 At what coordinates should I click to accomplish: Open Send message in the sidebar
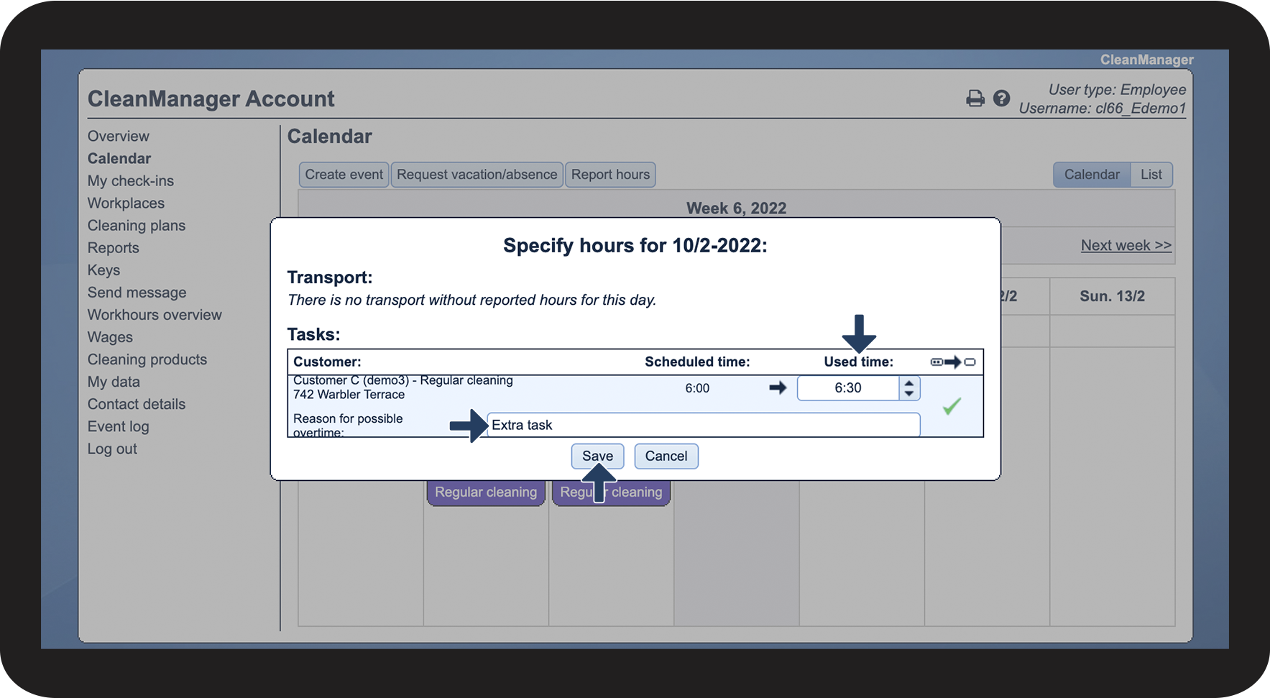pos(137,292)
